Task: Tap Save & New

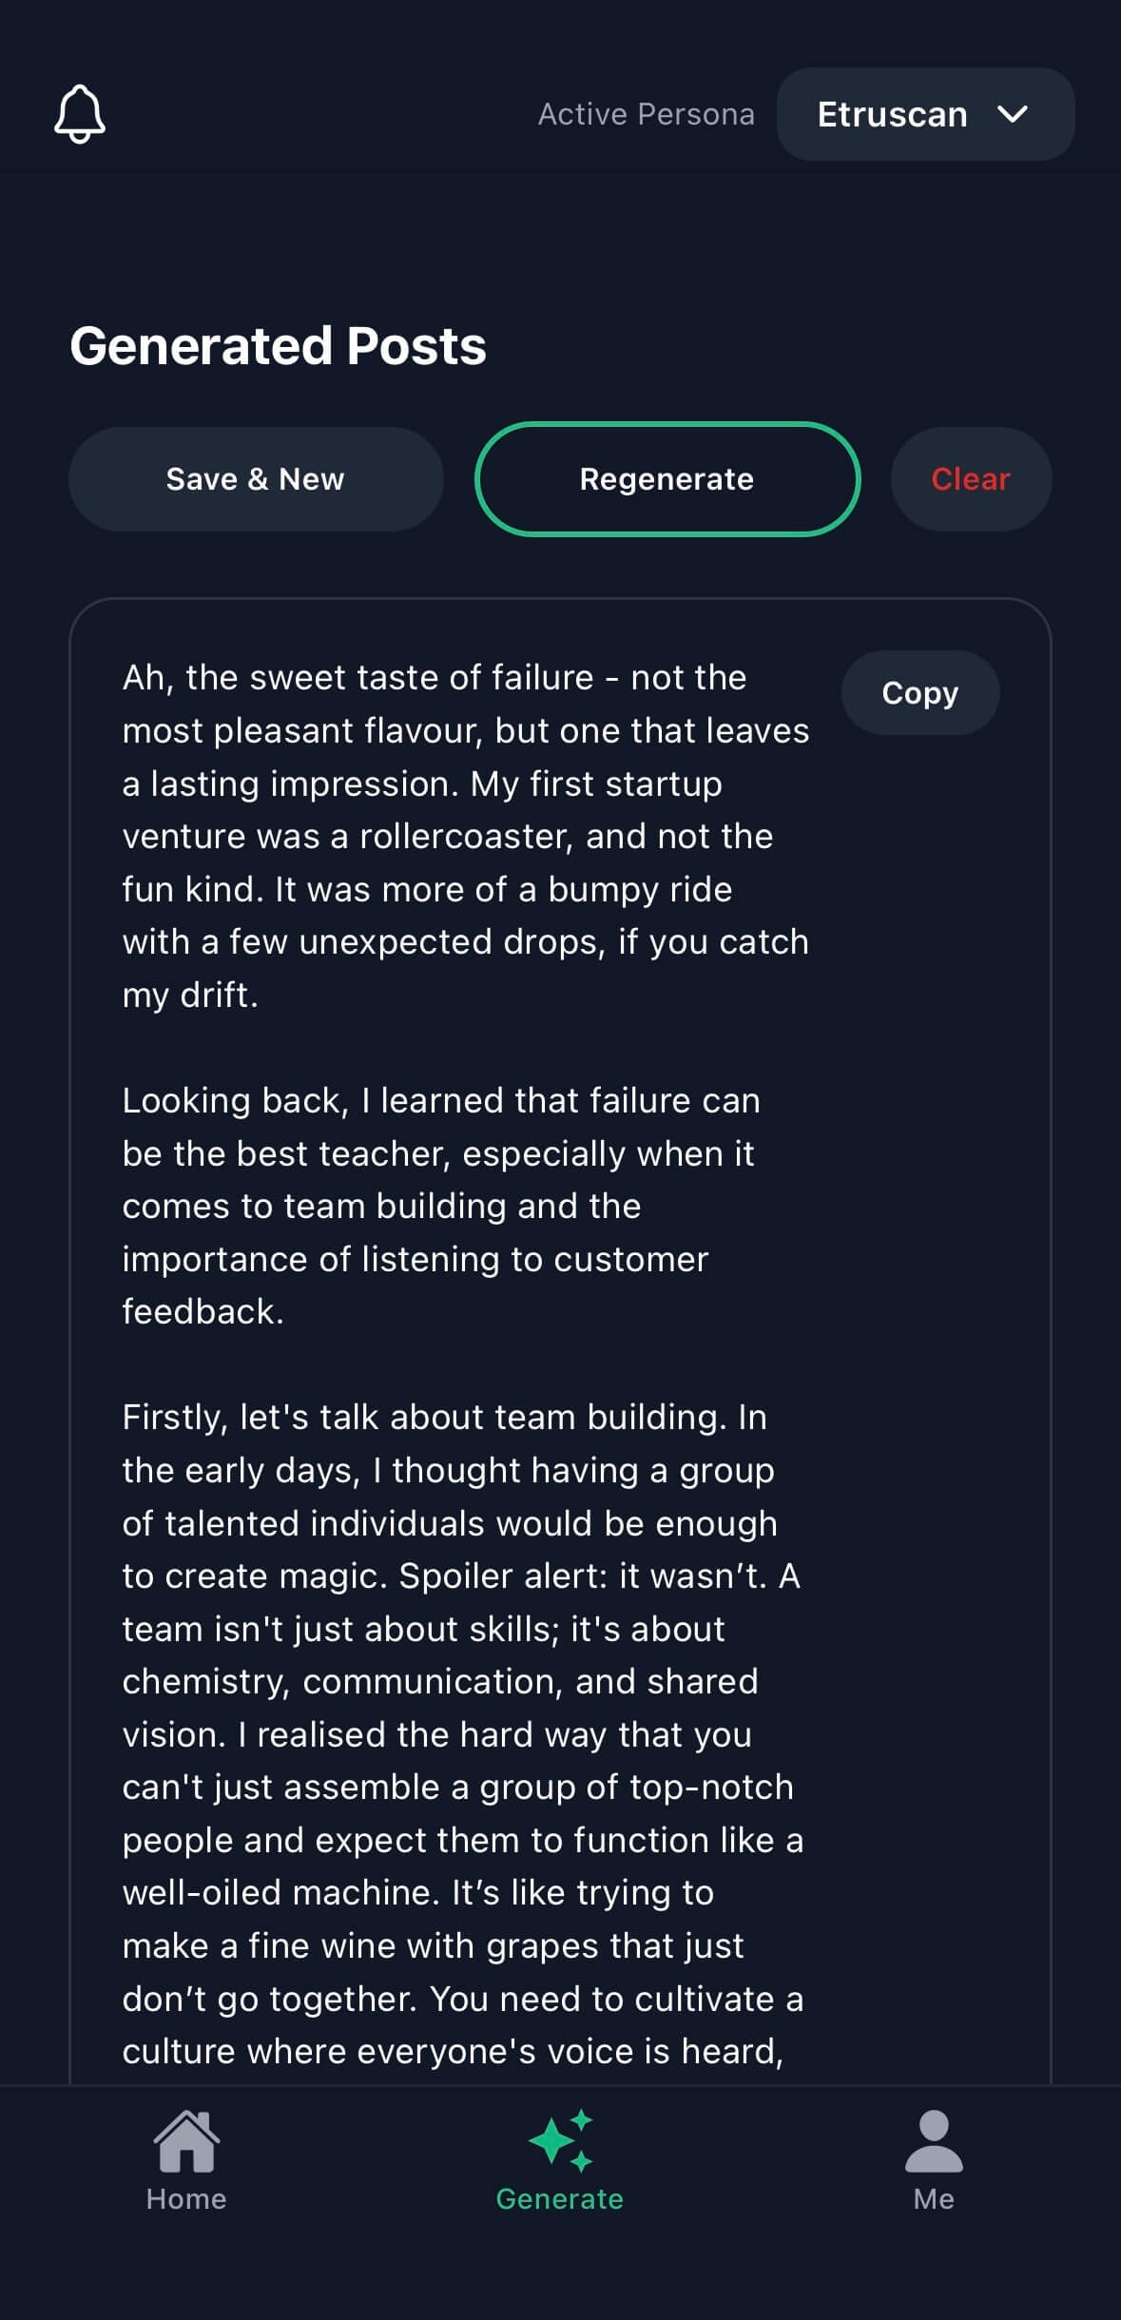Action: pos(255,479)
